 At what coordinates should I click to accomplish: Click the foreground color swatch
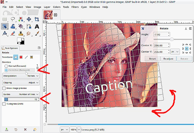click(x=19, y=40)
